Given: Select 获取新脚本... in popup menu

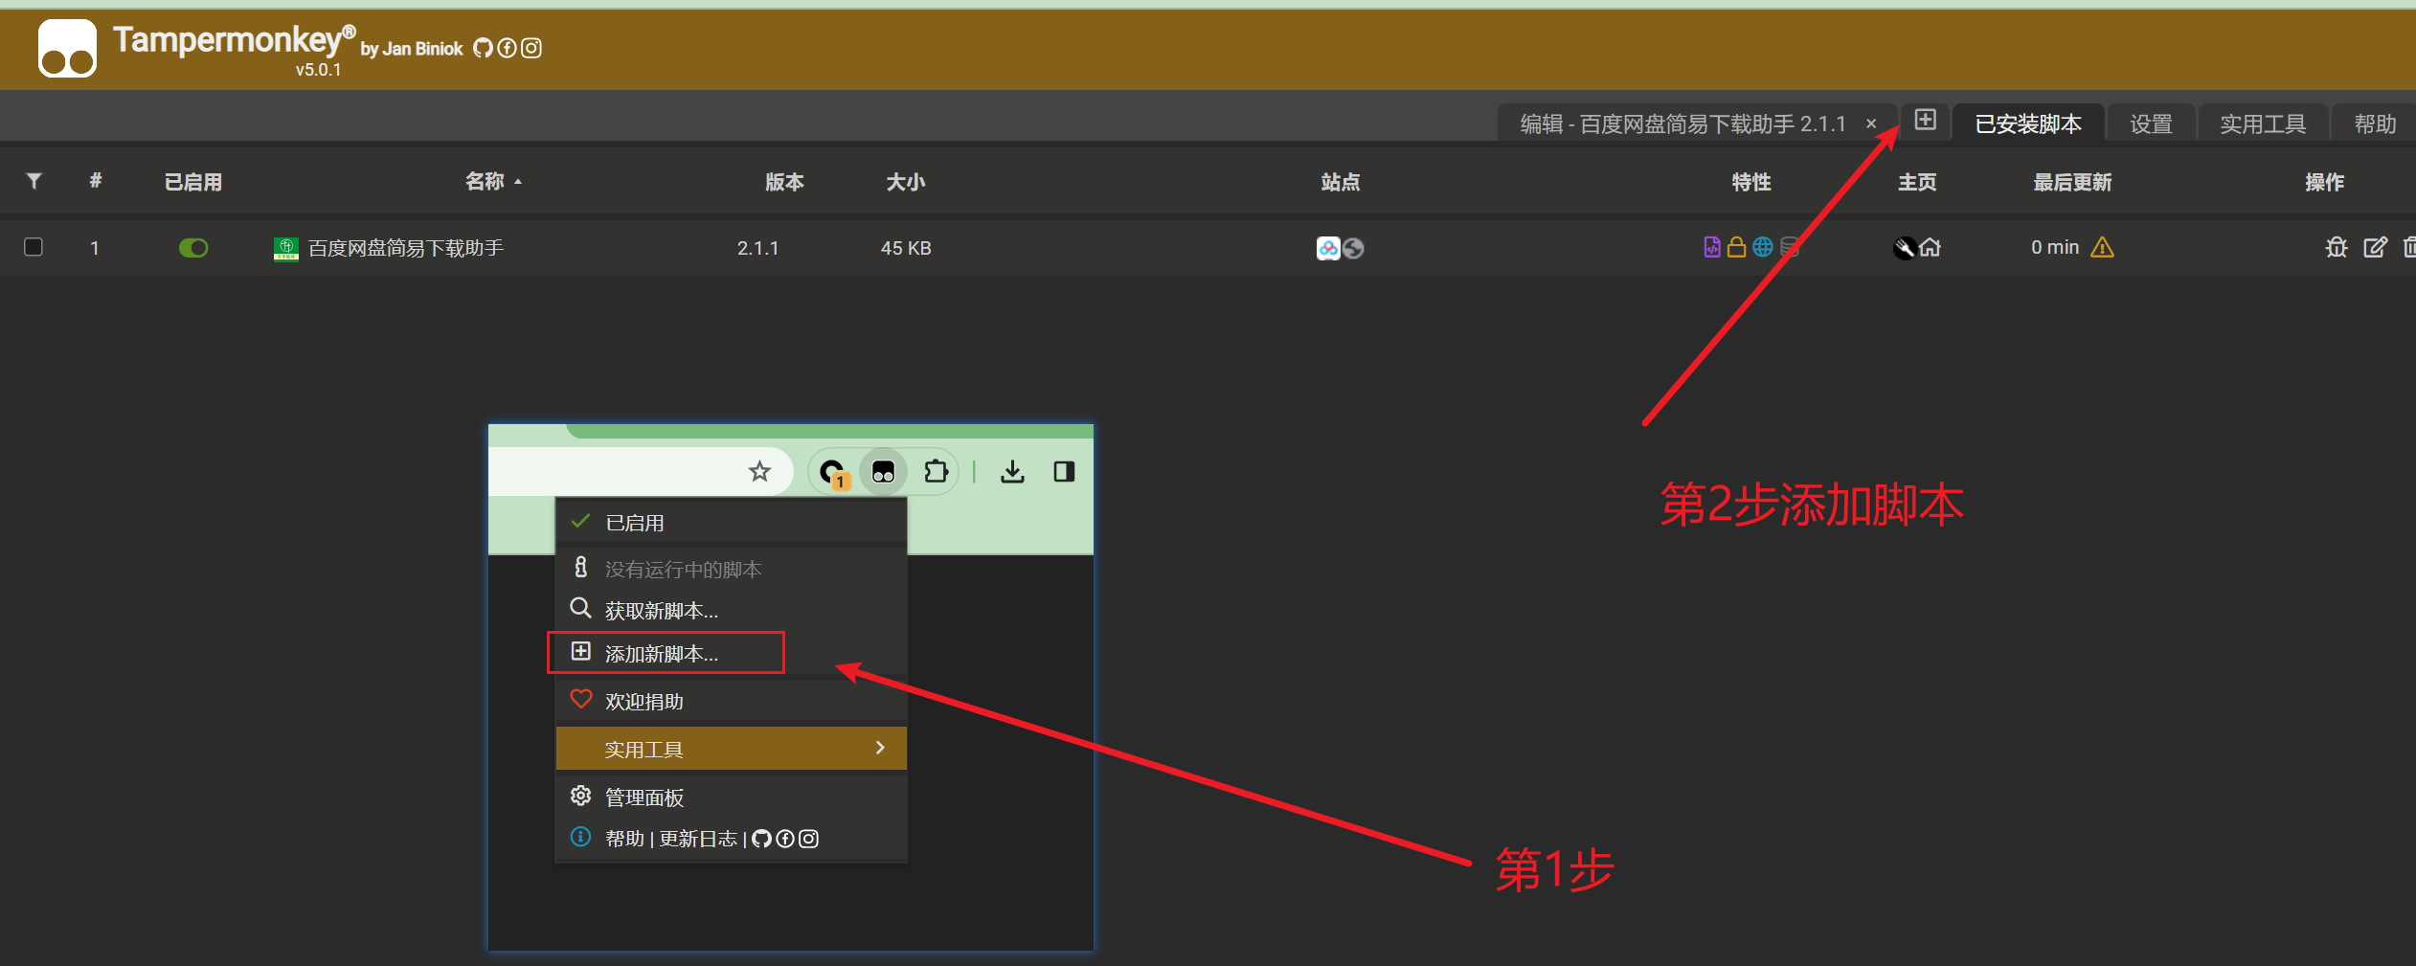Looking at the screenshot, I should (731, 610).
